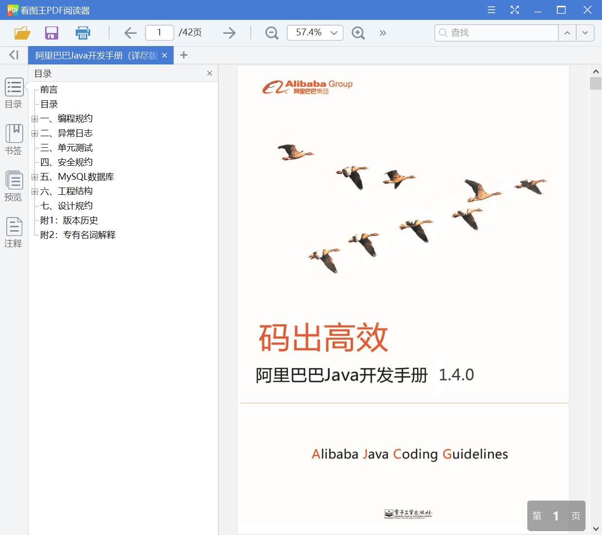Viewport: 602px width, 535px height.
Task: Select 二、异常日志 outline entry
Action: click(66, 133)
